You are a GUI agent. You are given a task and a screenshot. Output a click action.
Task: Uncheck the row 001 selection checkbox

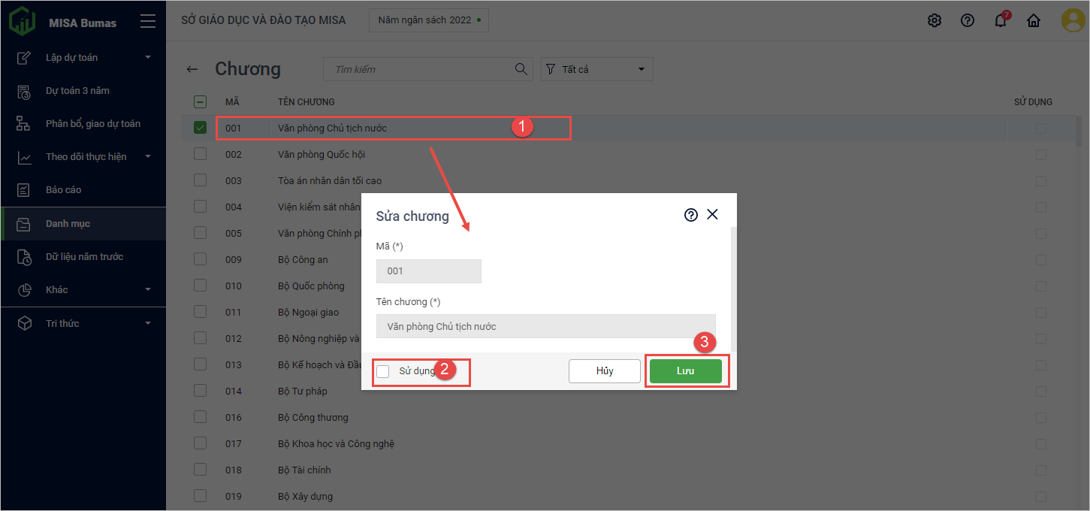pos(200,128)
